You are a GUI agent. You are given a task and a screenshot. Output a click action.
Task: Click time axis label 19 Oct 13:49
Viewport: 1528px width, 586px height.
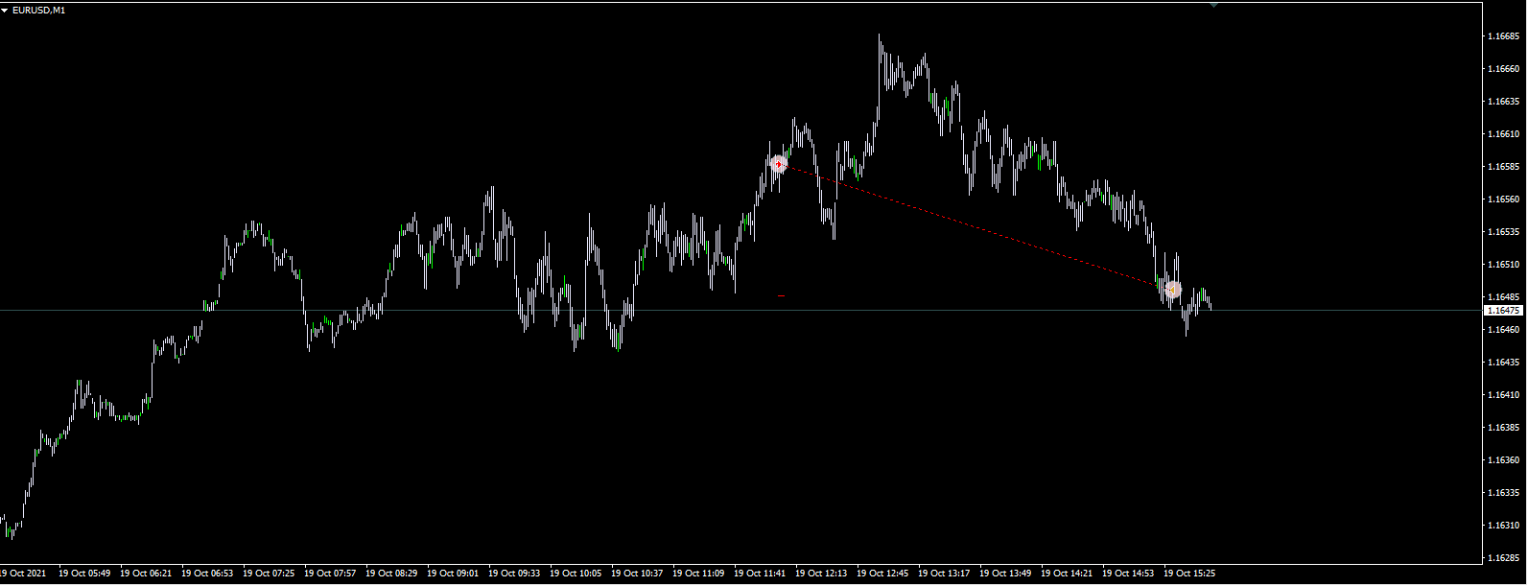click(x=1005, y=574)
